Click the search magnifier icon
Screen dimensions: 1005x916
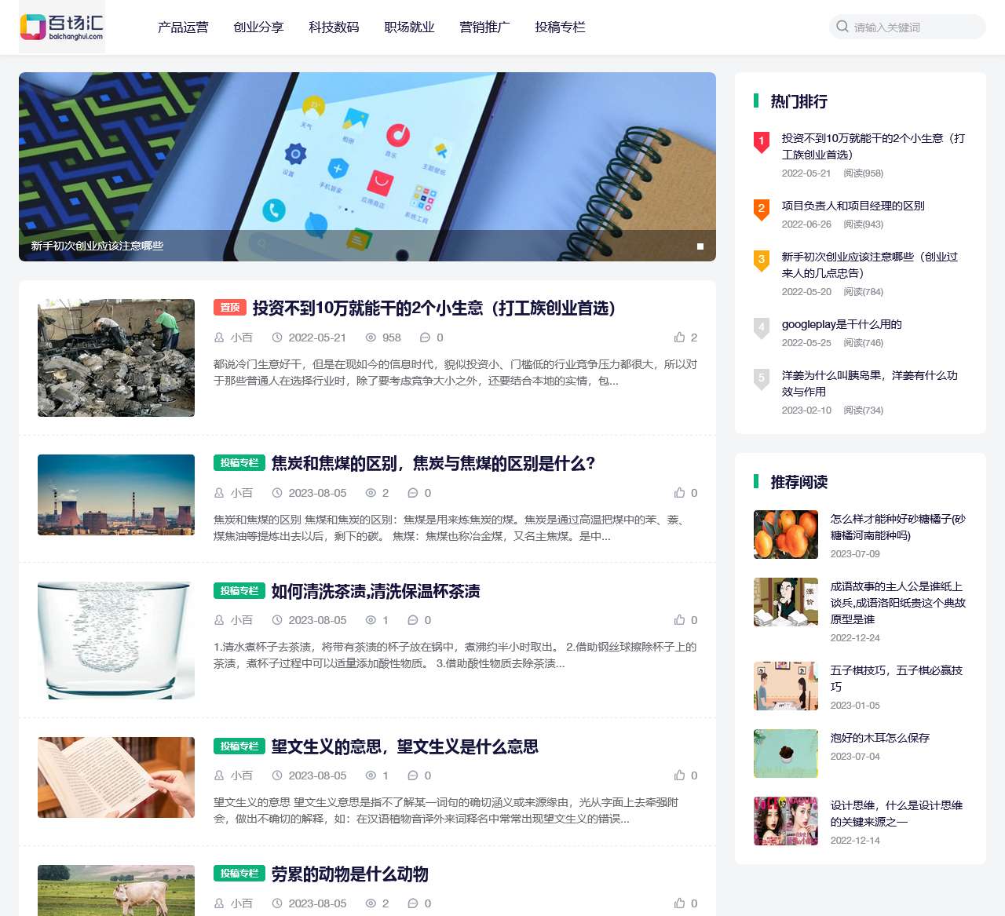coord(841,26)
